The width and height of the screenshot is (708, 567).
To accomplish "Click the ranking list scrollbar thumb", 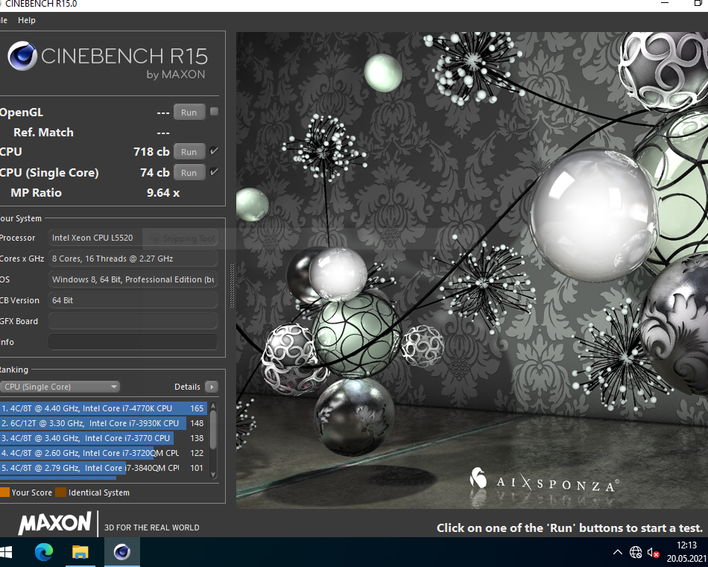I will (x=214, y=429).
